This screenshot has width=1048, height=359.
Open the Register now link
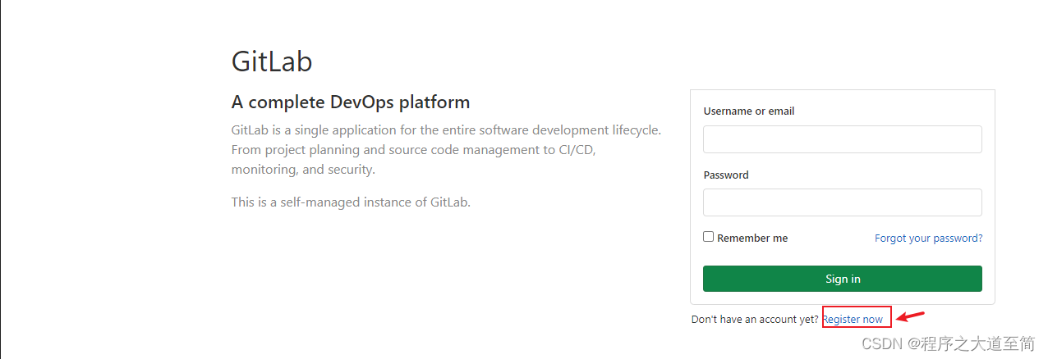click(853, 319)
